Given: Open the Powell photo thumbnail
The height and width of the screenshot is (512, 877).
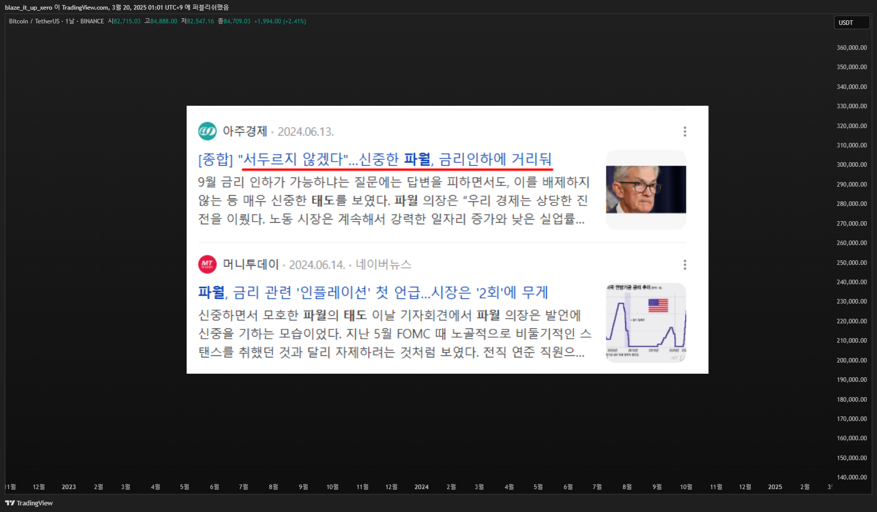Looking at the screenshot, I should (646, 189).
